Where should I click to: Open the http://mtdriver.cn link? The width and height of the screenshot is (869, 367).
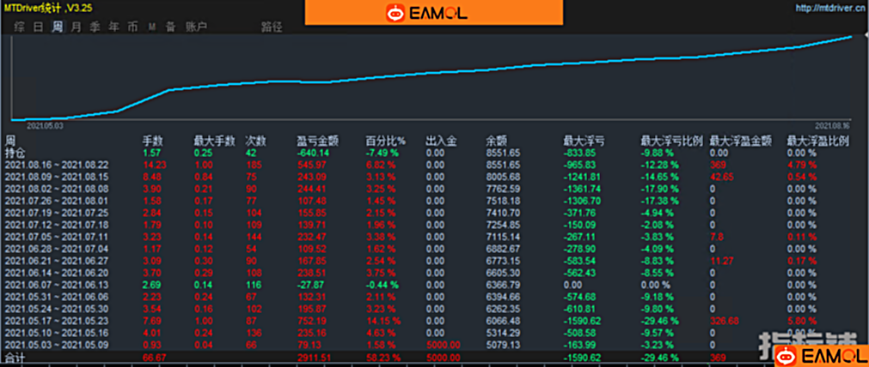click(829, 9)
